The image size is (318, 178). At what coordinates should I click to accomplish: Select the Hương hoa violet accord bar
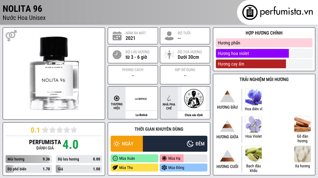(264, 53)
